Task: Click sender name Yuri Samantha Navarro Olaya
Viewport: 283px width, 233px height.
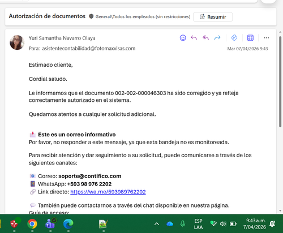Action: tap(62, 38)
